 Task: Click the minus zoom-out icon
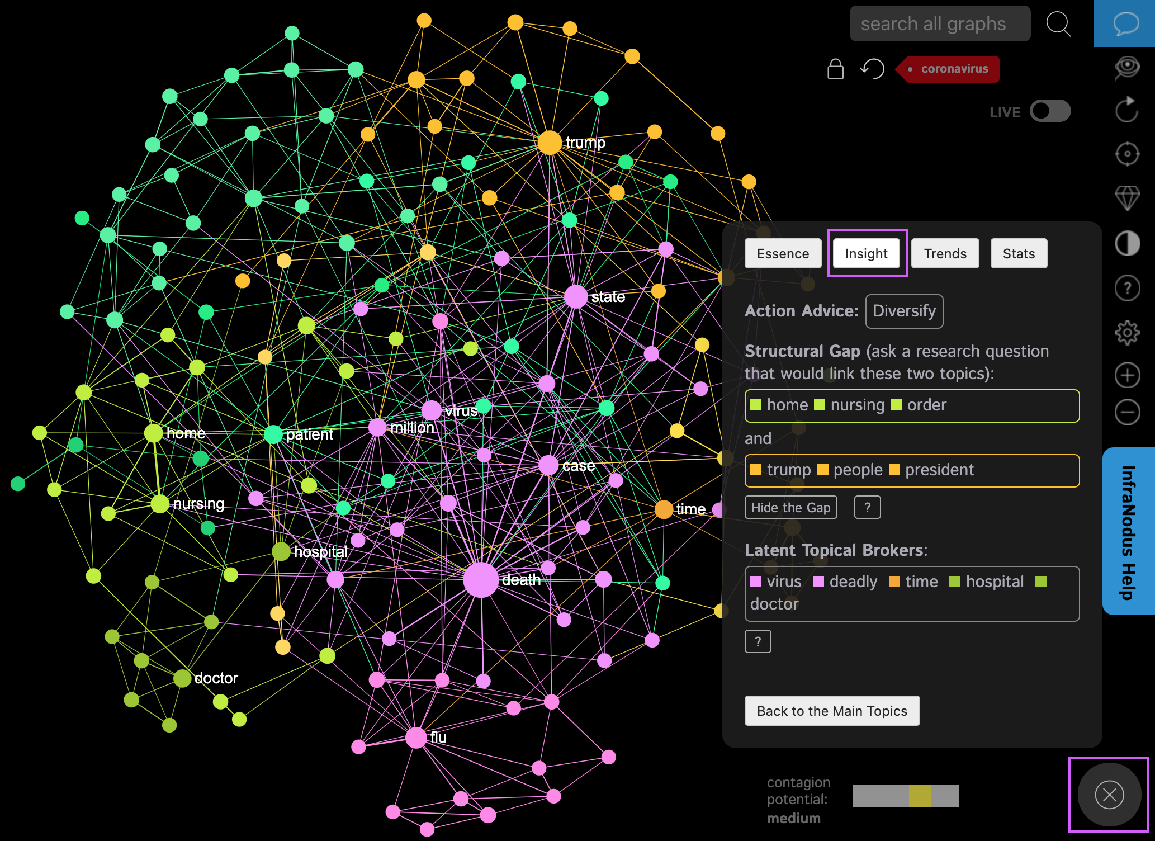pos(1127,413)
